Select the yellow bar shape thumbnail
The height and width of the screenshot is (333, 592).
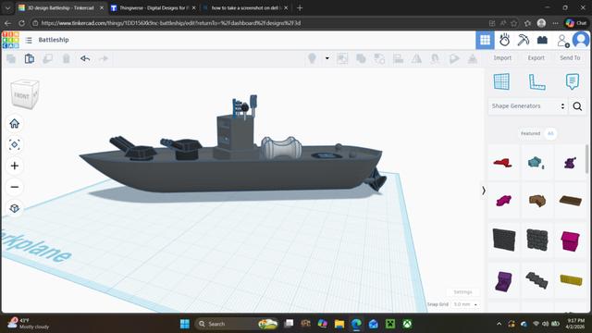click(x=571, y=280)
